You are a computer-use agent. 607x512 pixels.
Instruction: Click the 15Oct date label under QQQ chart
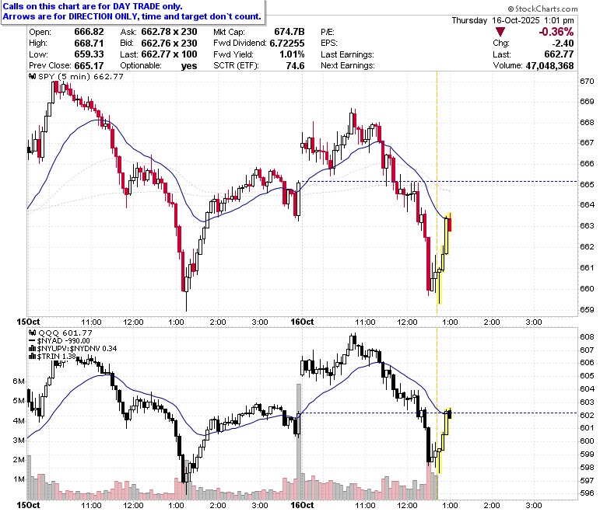(x=28, y=505)
